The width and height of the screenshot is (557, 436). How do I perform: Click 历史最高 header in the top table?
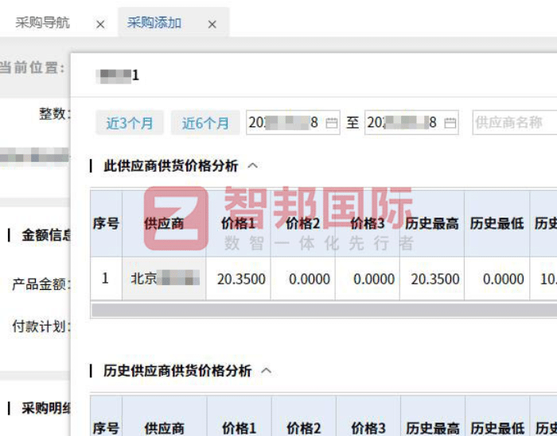coord(431,224)
